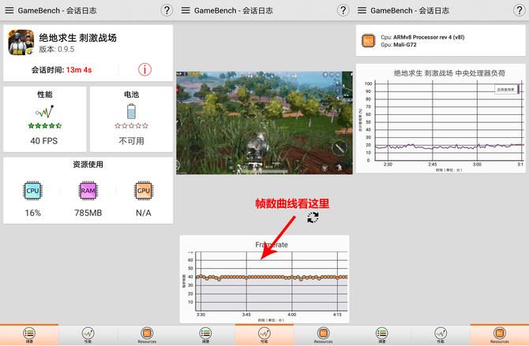The image size is (529, 346).
Task: Click the loading refresh spinner icon
Action: [313, 218]
